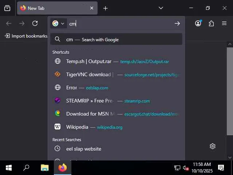Click the Wikipedia W favicon
The image size is (233, 175).
pyautogui.click(x=58, y=127)
